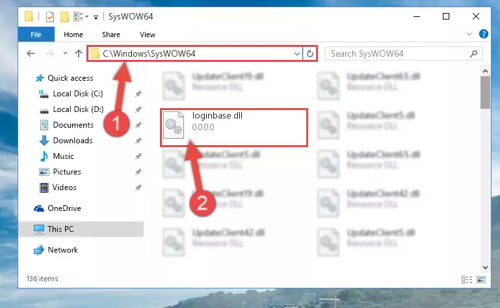Refresh the SysWOW64 folder view
Screen dimensions: 500x308
pos(310,54)
